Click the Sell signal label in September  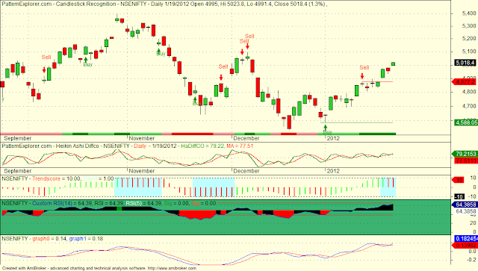(x=46, y=57)
